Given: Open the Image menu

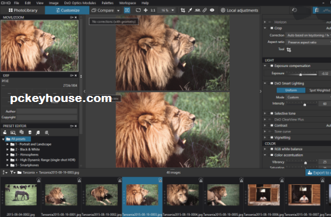Looking at the screenshot, I should tap(53, 3).
